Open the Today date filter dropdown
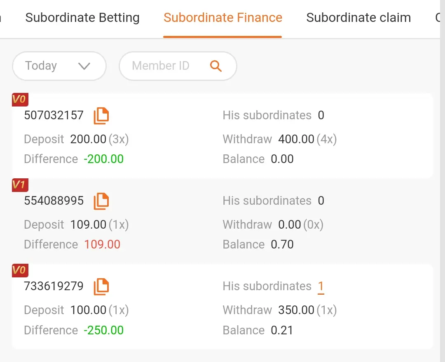 click(x=59, y=66)
